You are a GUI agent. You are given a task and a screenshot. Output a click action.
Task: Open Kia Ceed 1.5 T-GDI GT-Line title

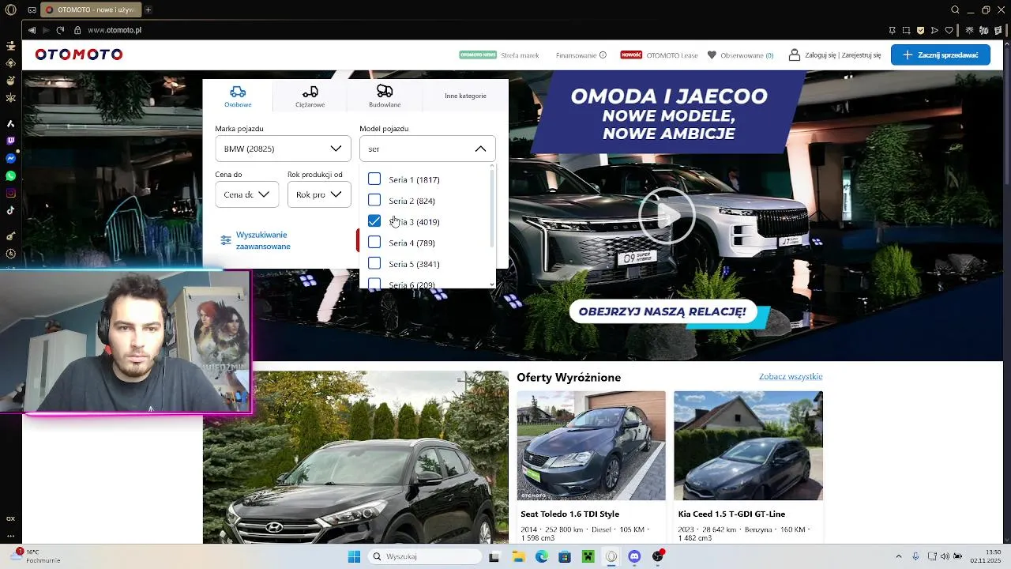(731, 514)
